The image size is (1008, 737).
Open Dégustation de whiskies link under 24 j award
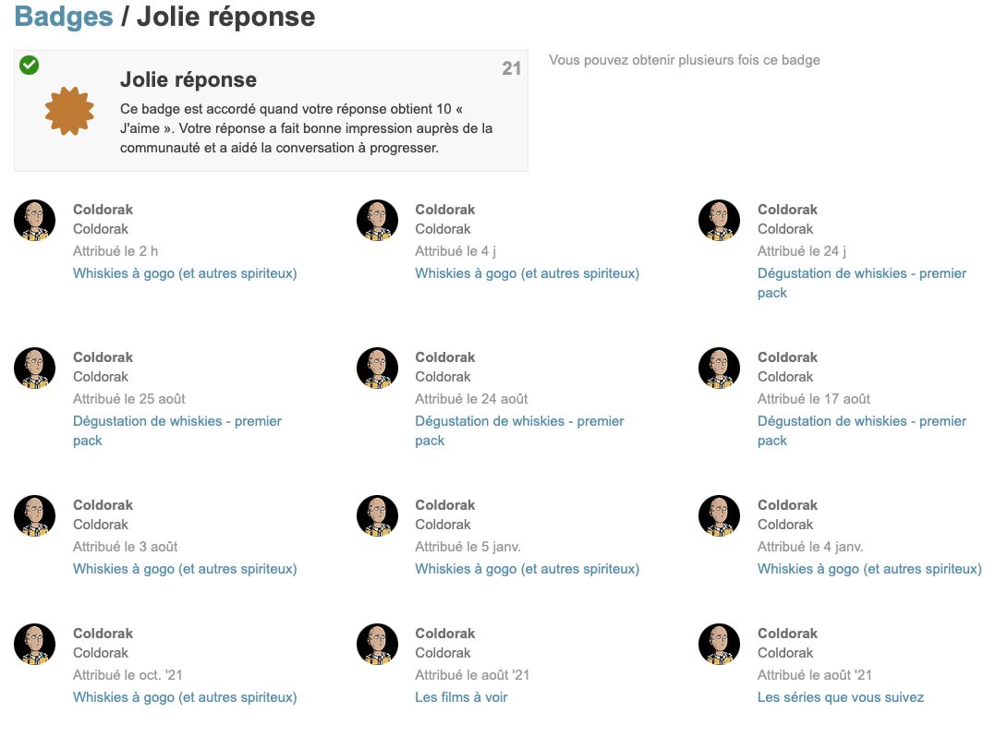(861, 273)
